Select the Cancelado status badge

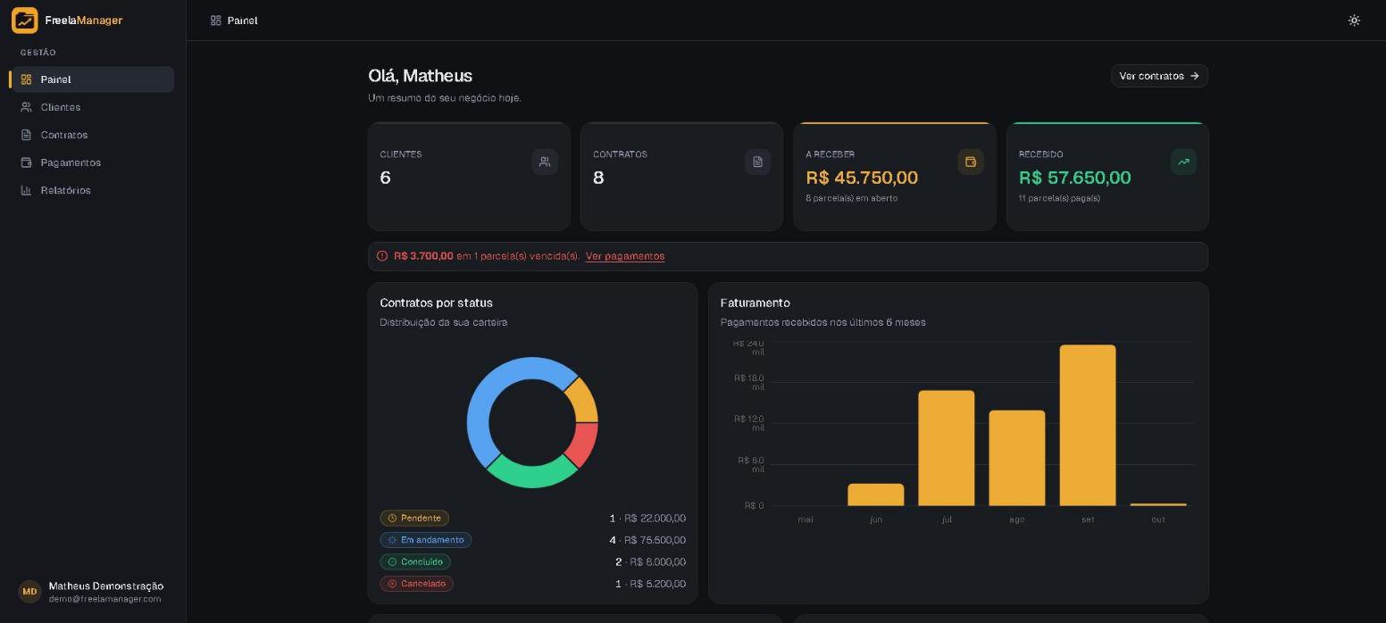pyautogui.click(x=417, y=584)
